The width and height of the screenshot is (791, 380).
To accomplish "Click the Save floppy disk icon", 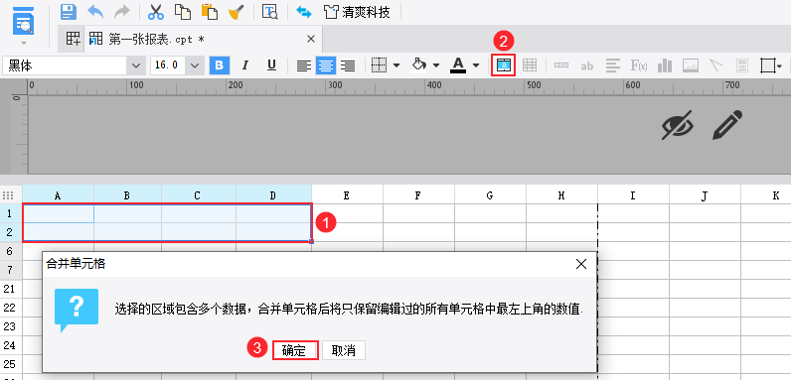I will pyautogui.click(x=69, y=12).
